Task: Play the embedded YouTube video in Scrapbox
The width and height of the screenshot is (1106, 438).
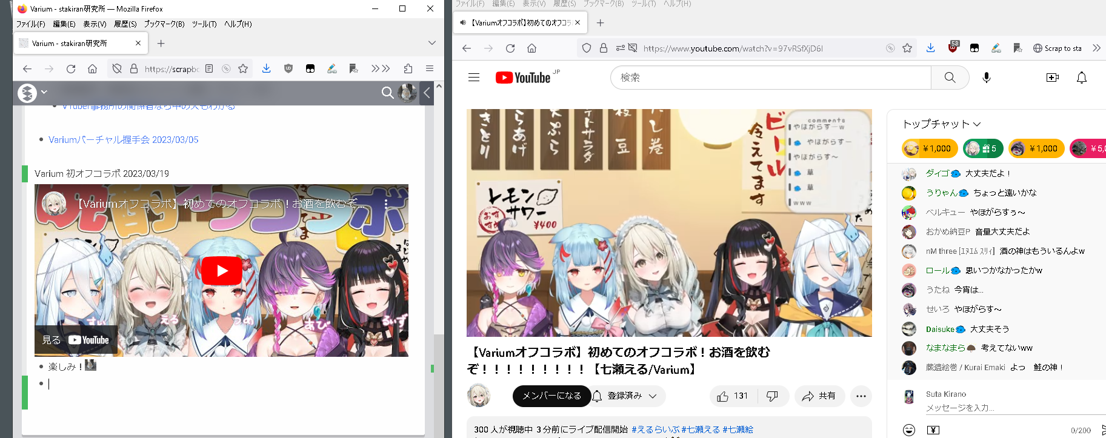Action: [222, 271]
